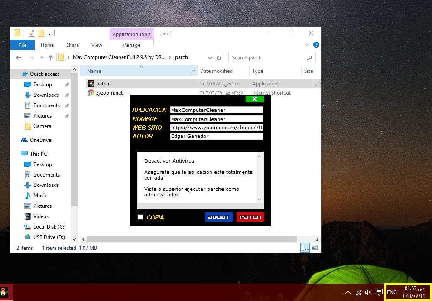Viewport: 432px width, 301px height.
Task: Click the APLICACION text field
Action: pos(216,110)
